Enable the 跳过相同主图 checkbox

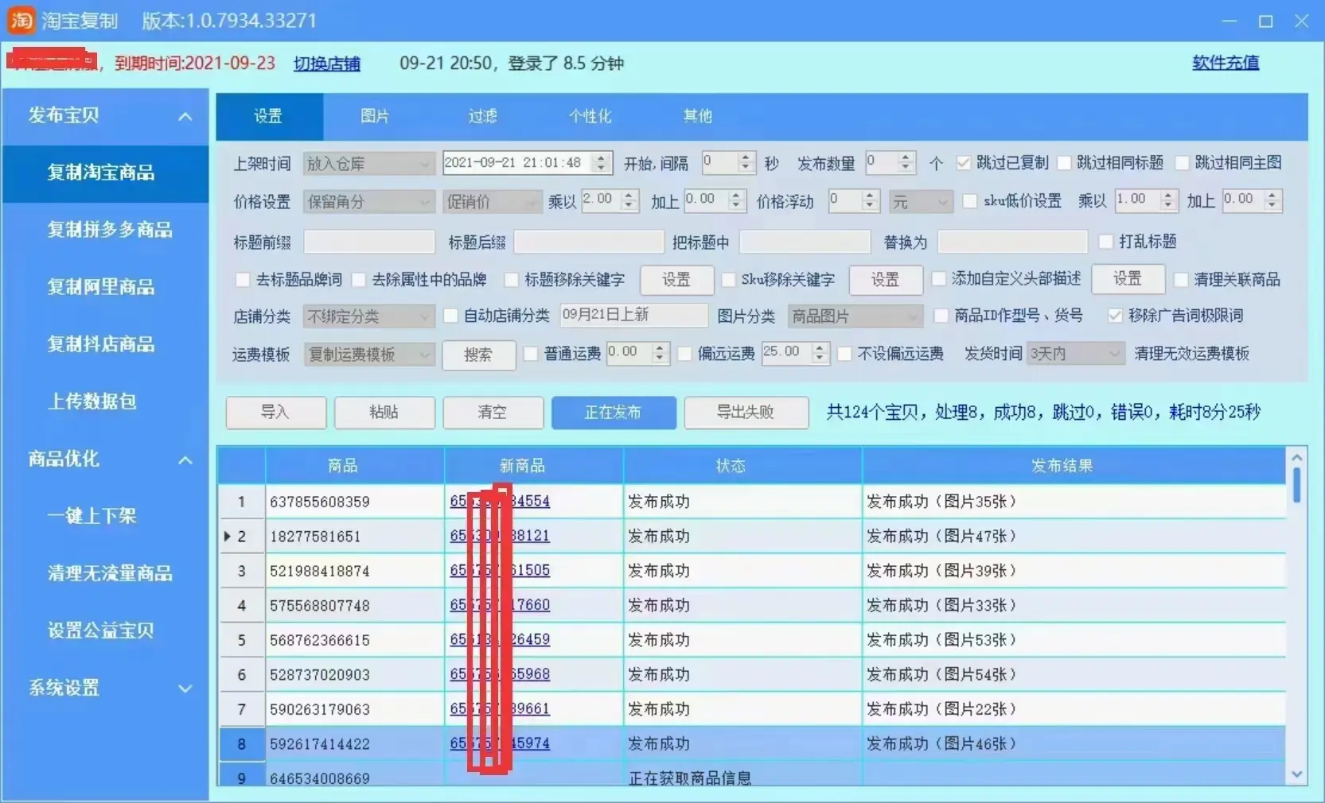tap(1183, 163)
